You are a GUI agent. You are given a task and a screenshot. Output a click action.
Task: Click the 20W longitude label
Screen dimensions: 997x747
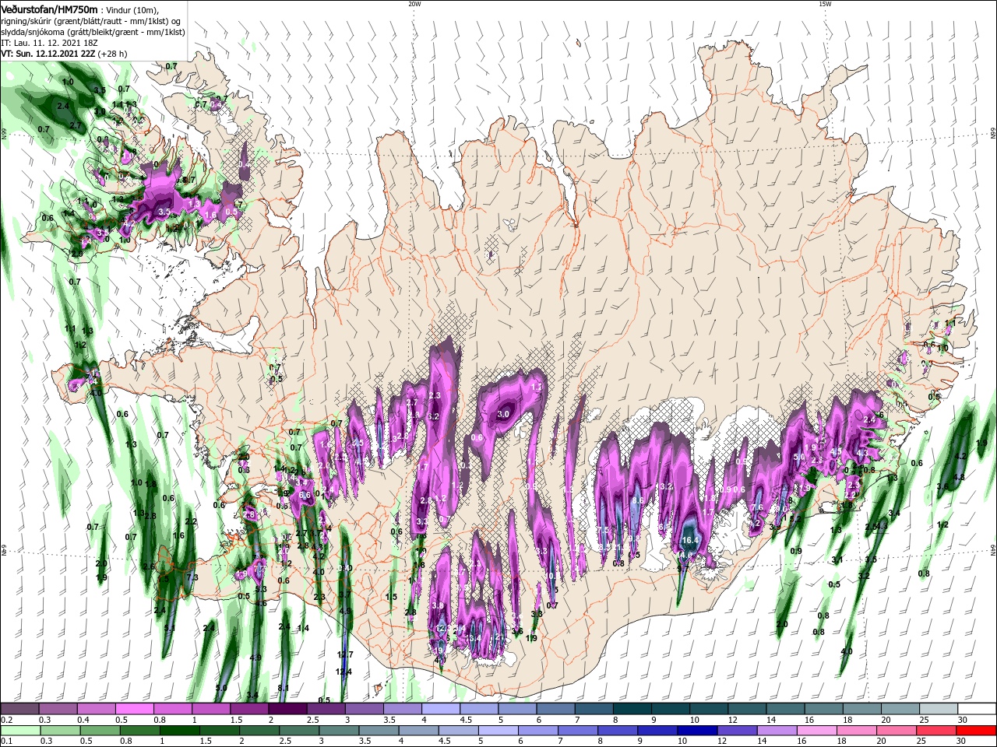tap(414, 4)
